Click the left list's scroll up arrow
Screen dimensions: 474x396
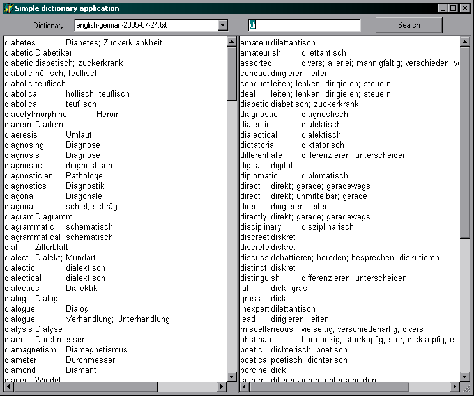[x=231, y=42]
